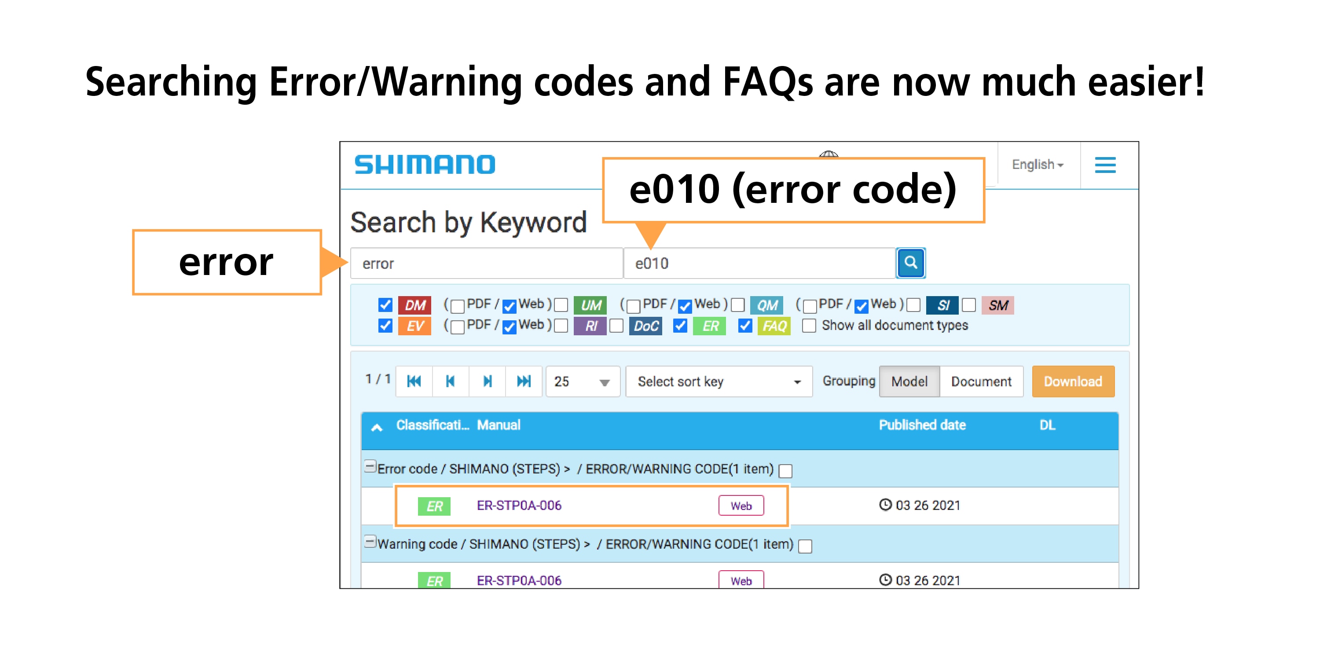Image resolution: width=1320 pixels, height=660 pixels.
Task: Click Web button in Warning code row
Action: click(x=741, y=580)
